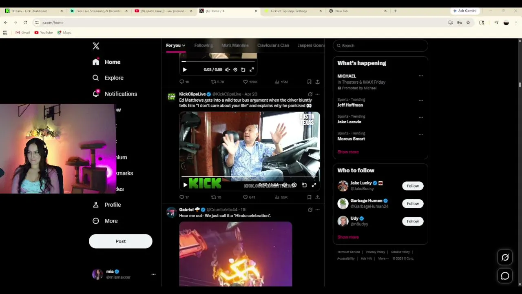Image resolution: width=522 pixels, height=294 pixels.
Task: View analytics showing 55K views
Action: tap(281, 197)
